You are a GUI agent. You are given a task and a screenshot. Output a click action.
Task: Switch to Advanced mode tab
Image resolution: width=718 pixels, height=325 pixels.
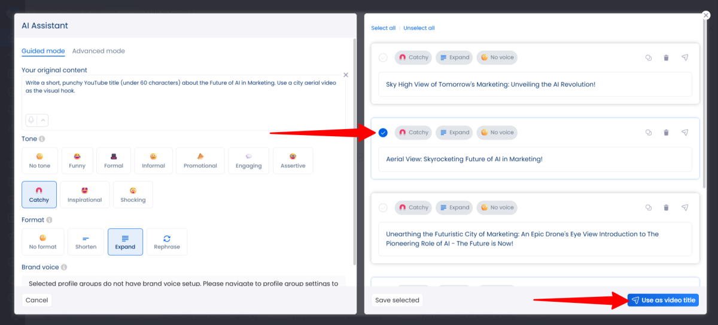(x=99, y=51)
